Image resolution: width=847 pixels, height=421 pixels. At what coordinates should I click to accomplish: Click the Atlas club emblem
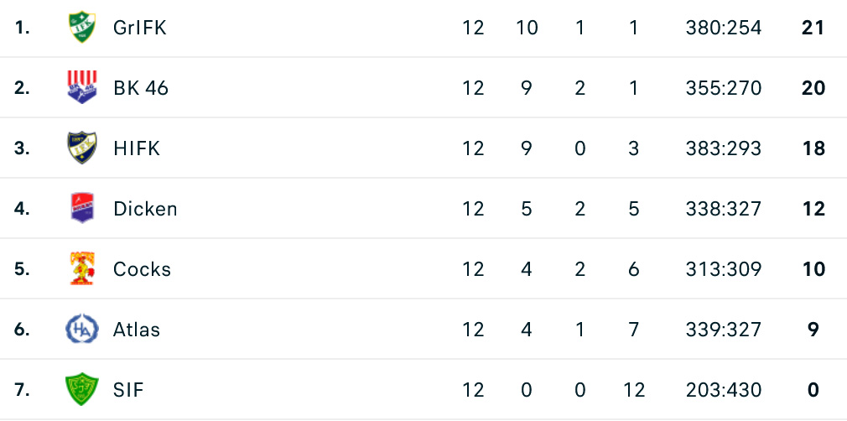click(x=82, y=330)
